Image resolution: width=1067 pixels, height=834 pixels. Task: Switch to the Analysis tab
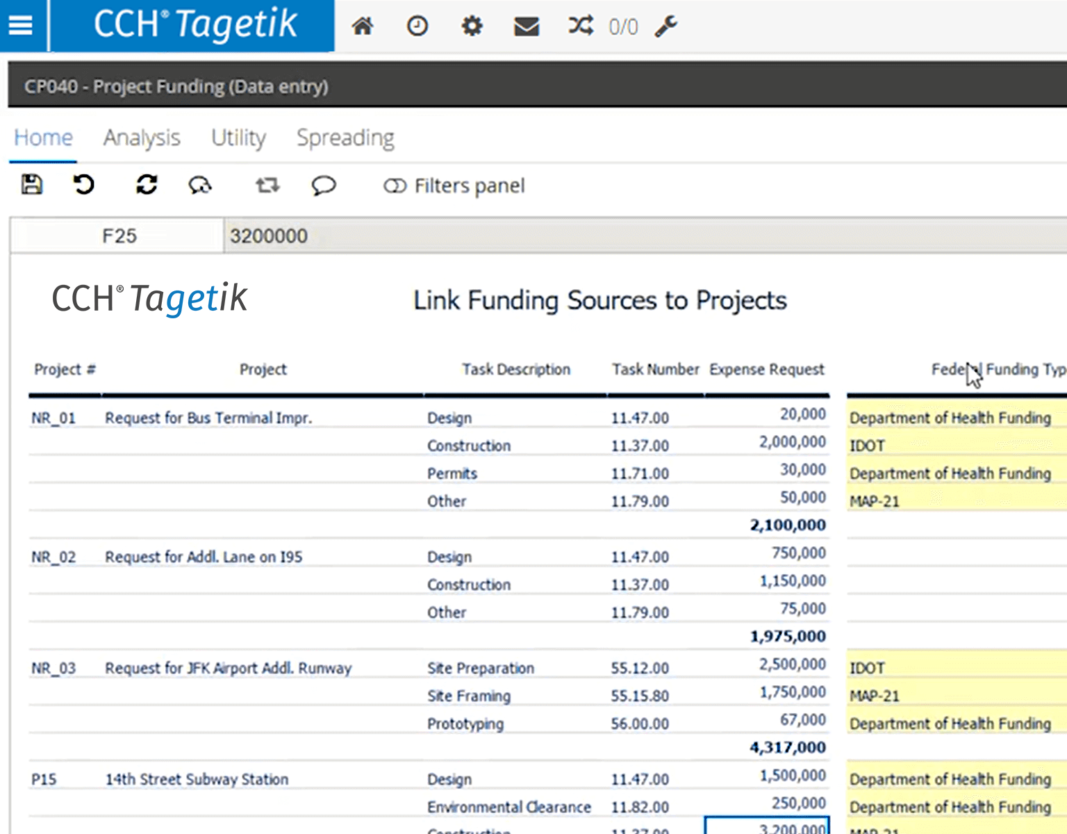[x=142, y=138]
